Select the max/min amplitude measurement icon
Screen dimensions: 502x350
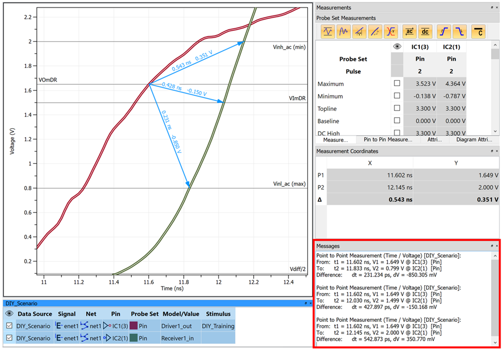coord(328,32)
